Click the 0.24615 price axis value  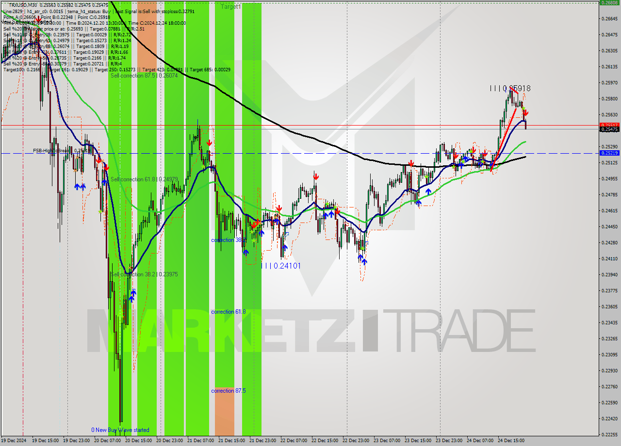[x=610, y=210]
